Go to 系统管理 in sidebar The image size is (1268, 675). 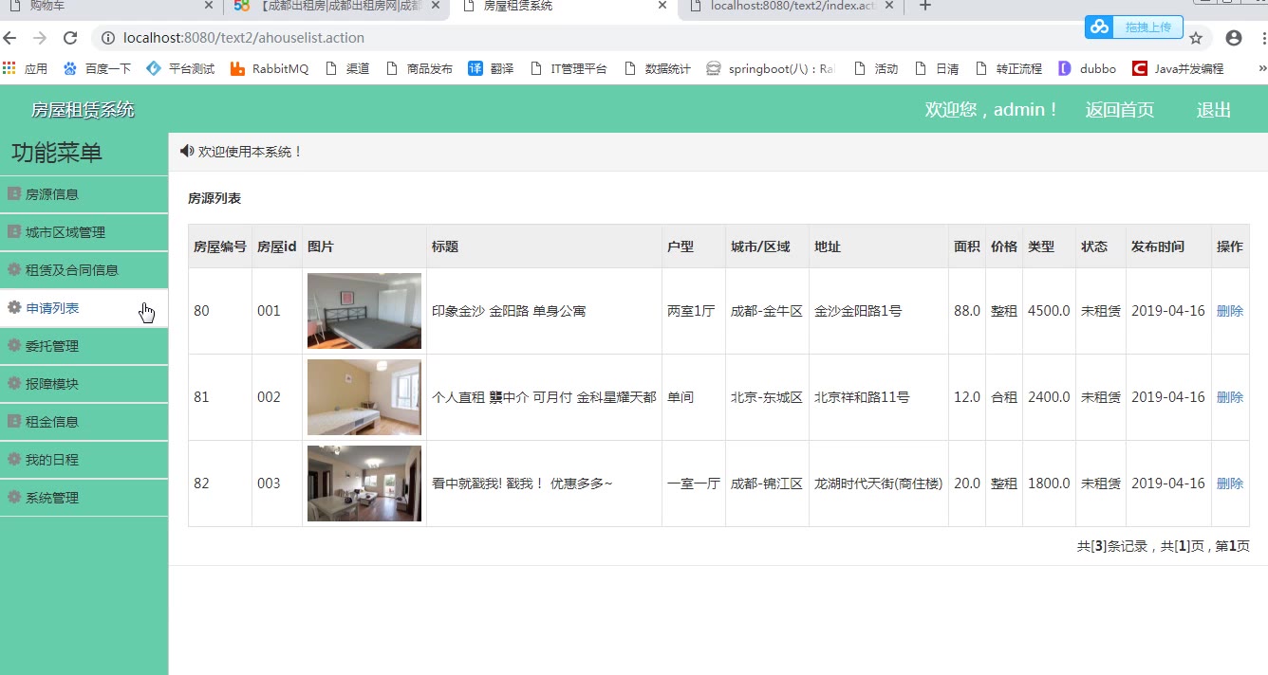pyautogui.click(x=52, y=498)
